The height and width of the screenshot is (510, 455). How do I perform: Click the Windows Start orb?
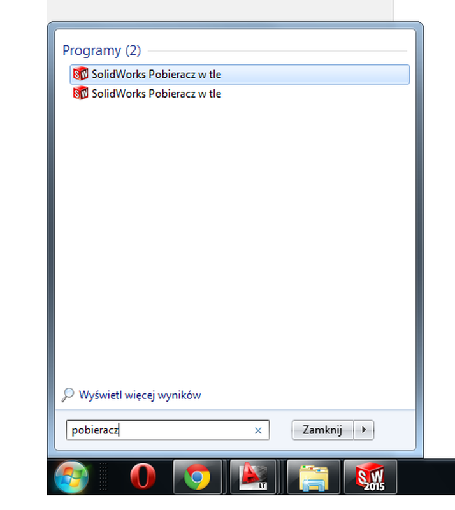pyautogui.click(x=71, y=477)
